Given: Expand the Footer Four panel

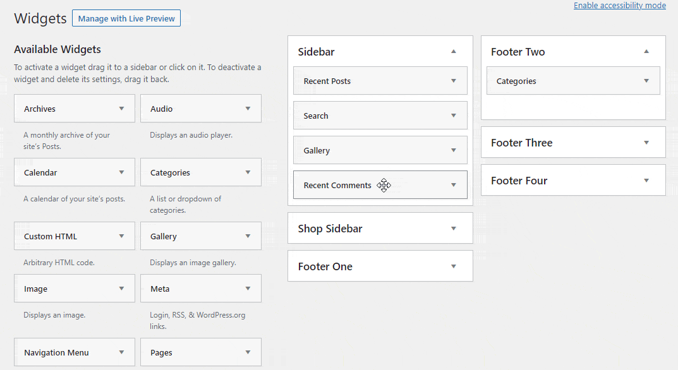Looking at the screenshot, I should (646, 181).
